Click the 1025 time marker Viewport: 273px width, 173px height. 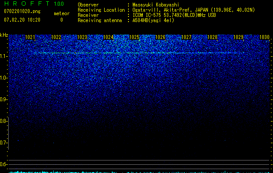pyautogui.click(x=135, y=37)
